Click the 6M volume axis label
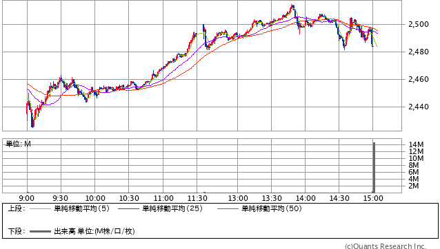 pos(414,172)
